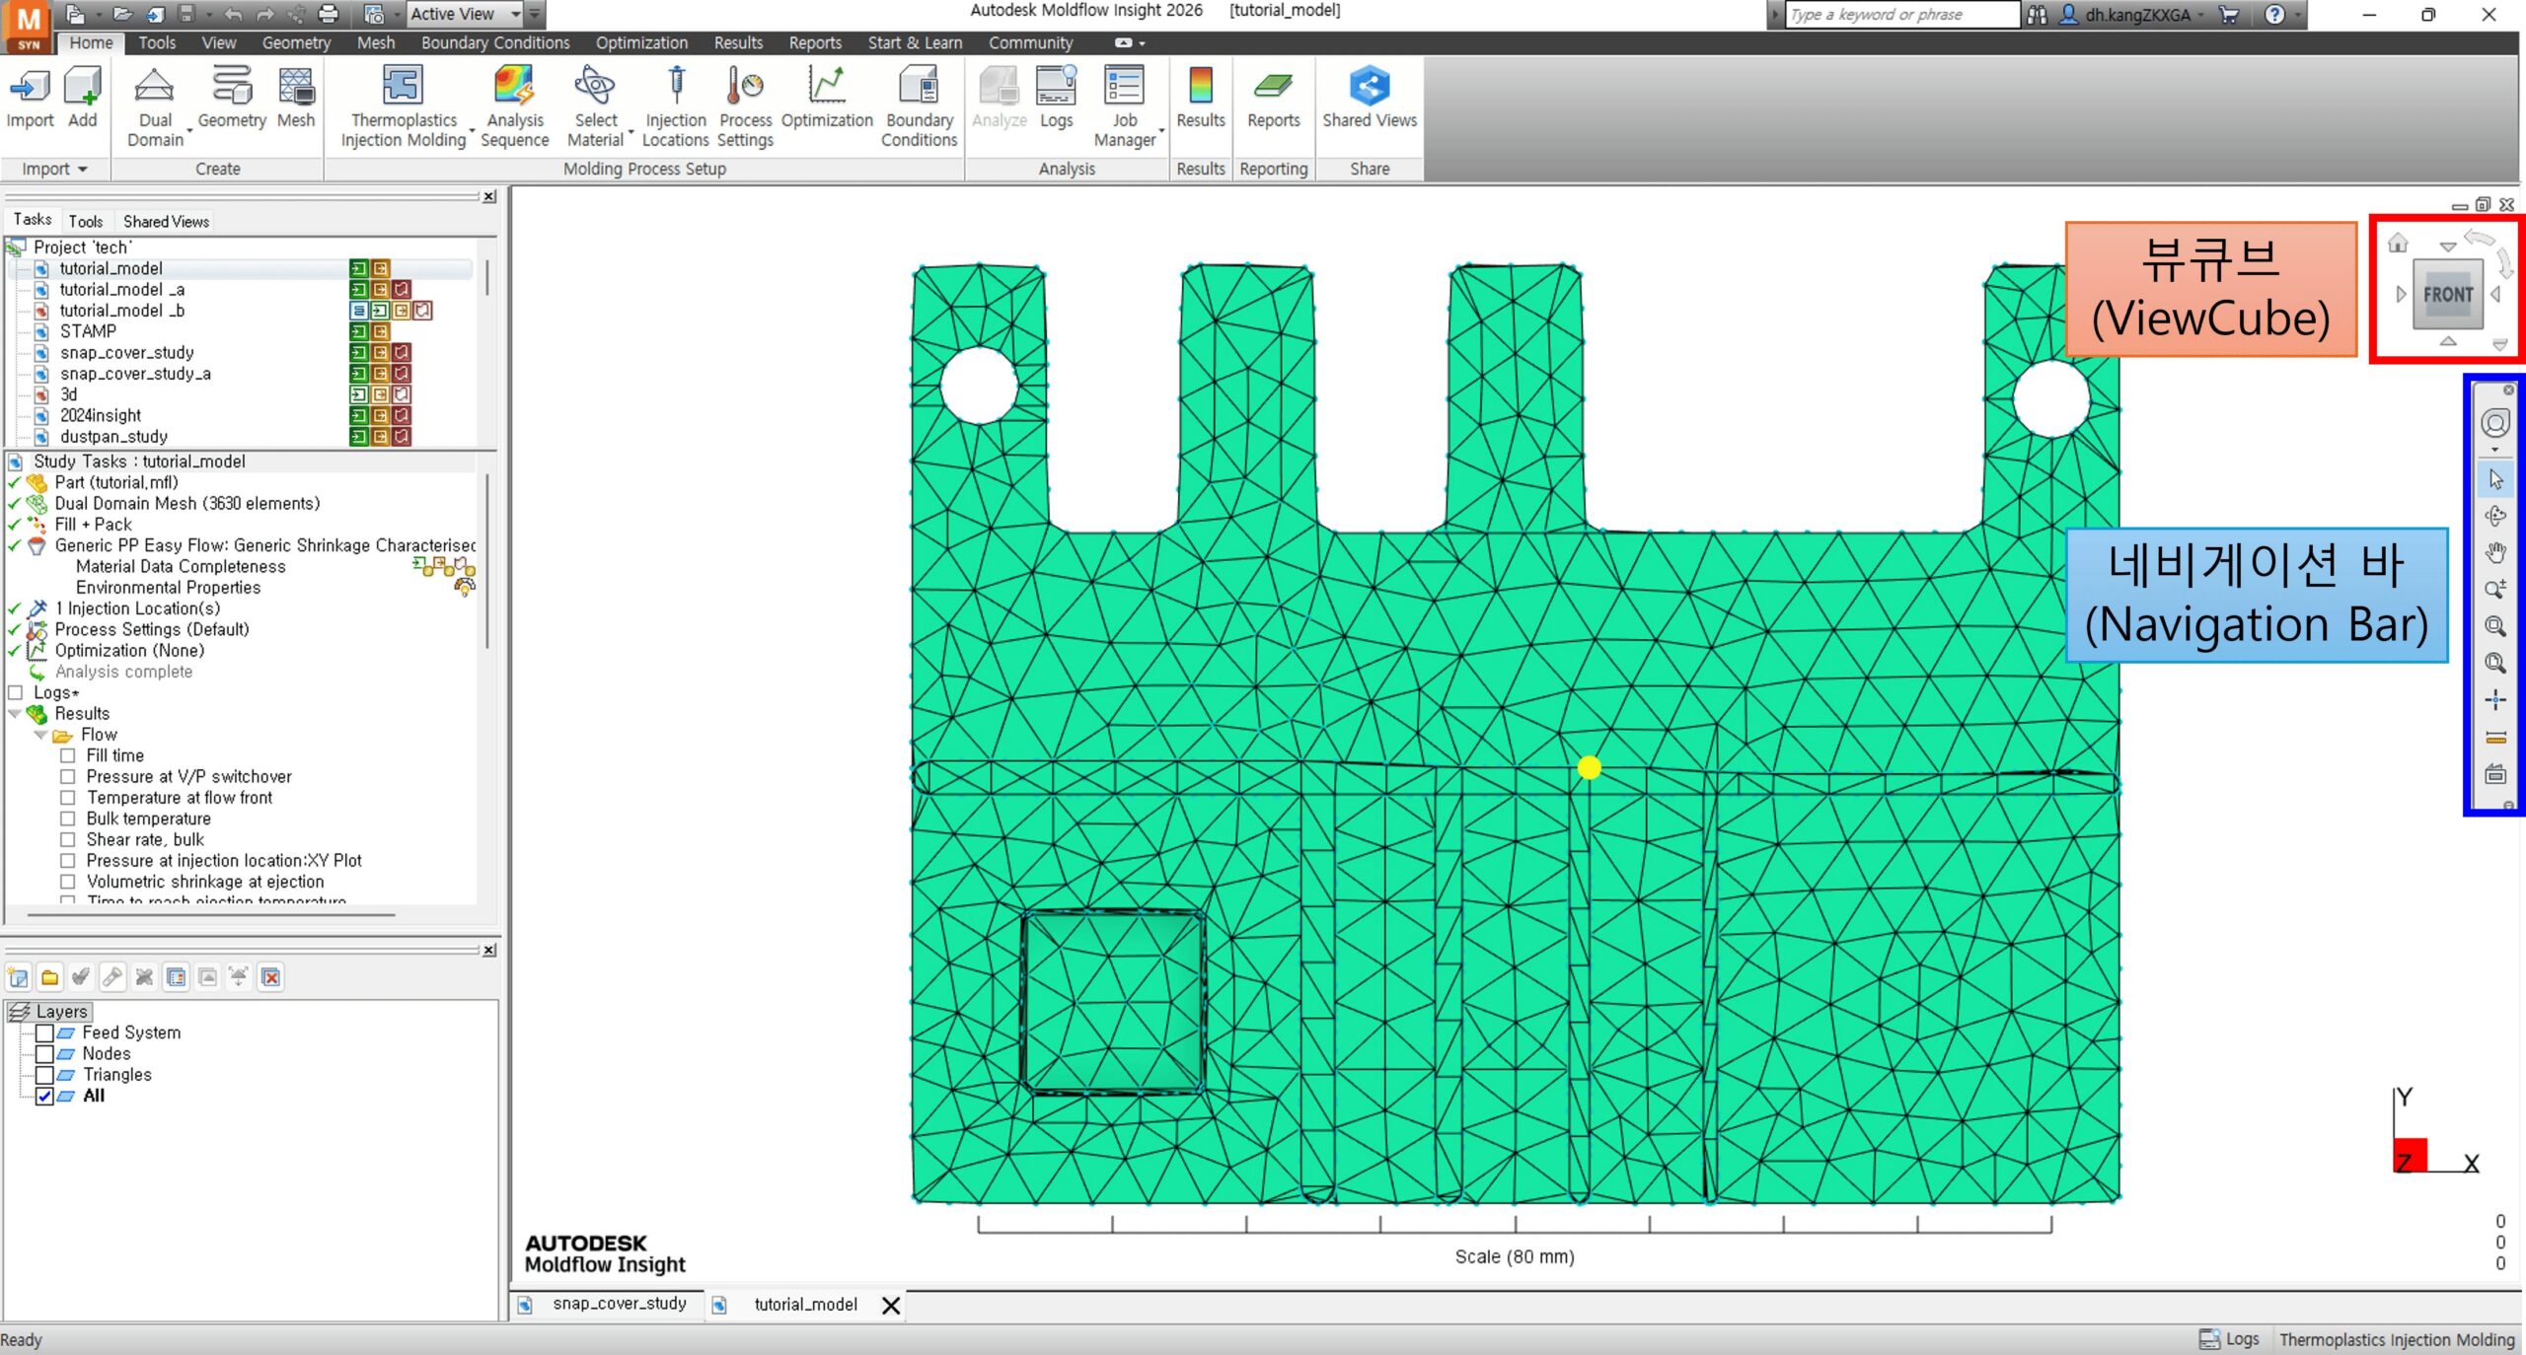
Task: Collapse the Flow results folder
Action: click(40, 735)
